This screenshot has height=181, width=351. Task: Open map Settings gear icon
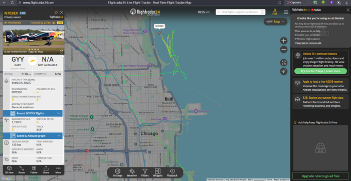point(117,171)
